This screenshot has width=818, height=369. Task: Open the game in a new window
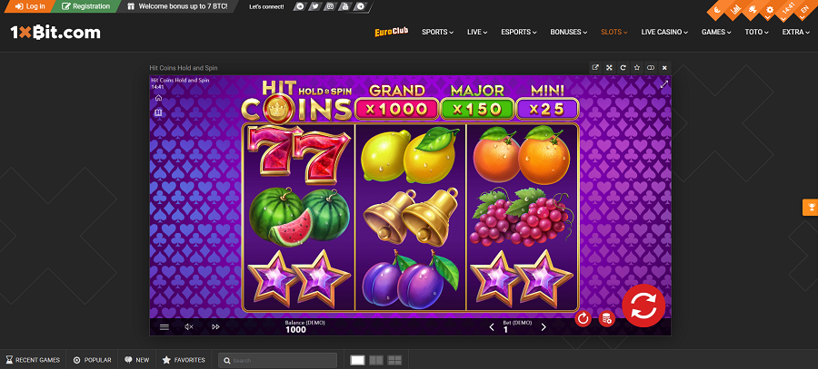tap(595, 68)
